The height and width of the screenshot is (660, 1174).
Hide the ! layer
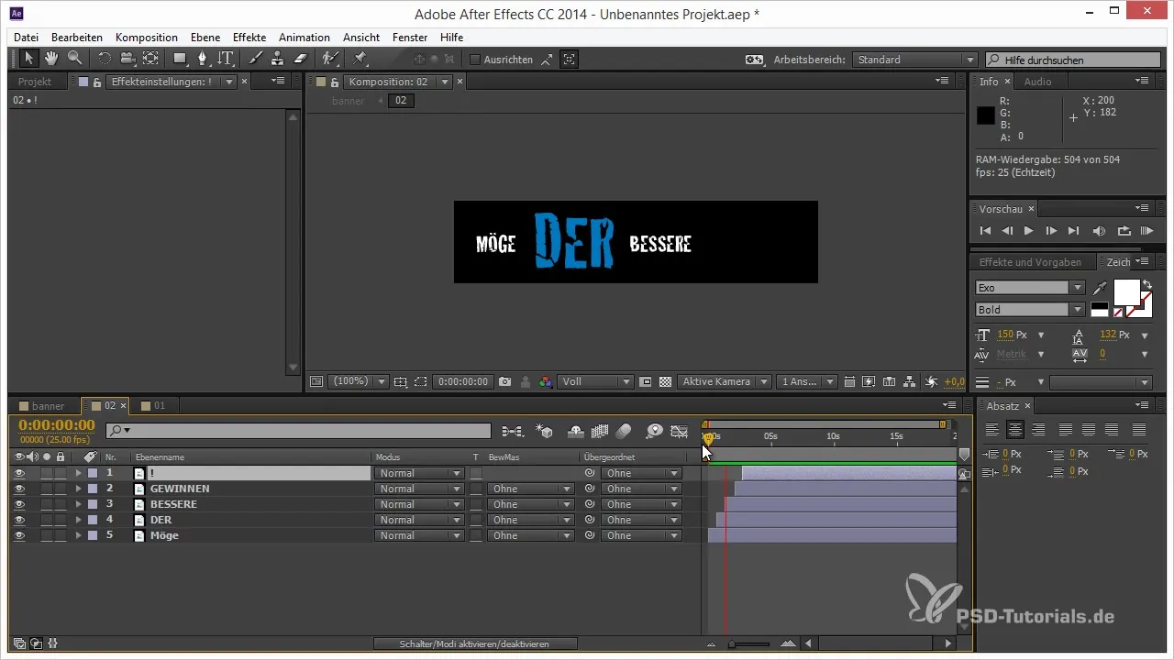click(x=19, y=473)
